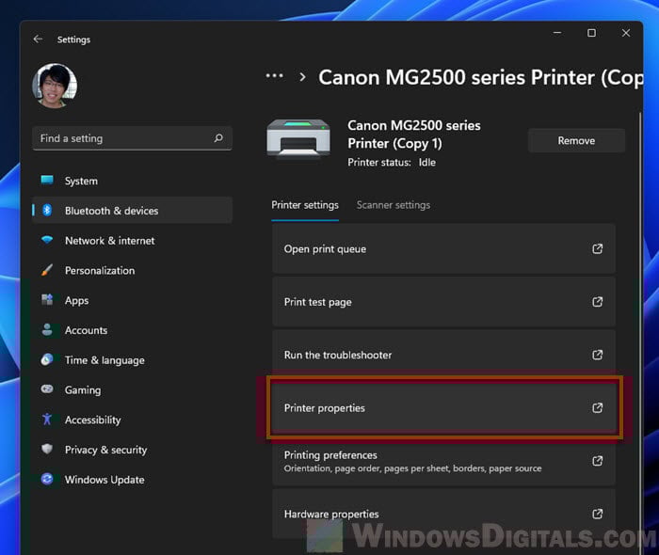Click the Canon printer device icon
The image size is (659, 555).
(x=298, y=139)
